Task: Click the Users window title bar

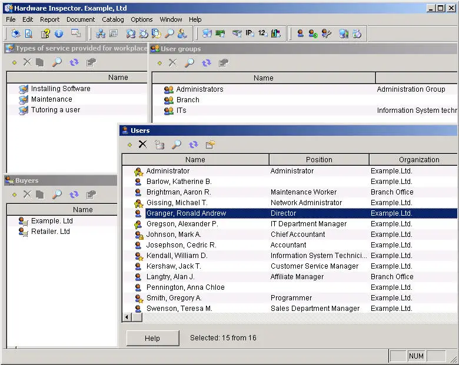Action: [x=288, y=130]
